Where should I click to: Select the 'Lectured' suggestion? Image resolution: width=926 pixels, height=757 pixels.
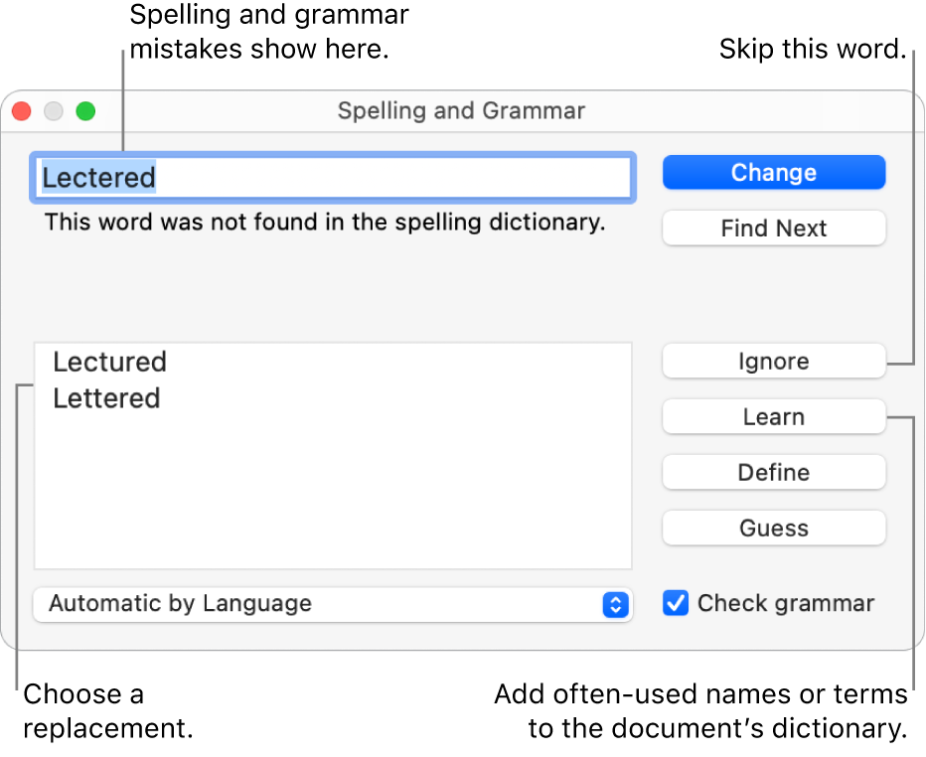[109, 363]
